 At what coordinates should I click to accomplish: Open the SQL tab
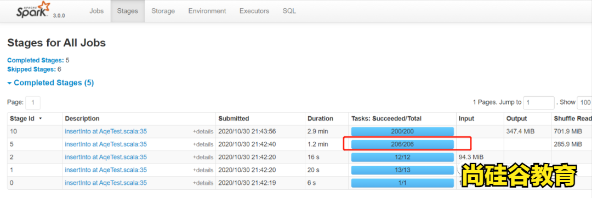pyautogui.click(x=289, y=11)
